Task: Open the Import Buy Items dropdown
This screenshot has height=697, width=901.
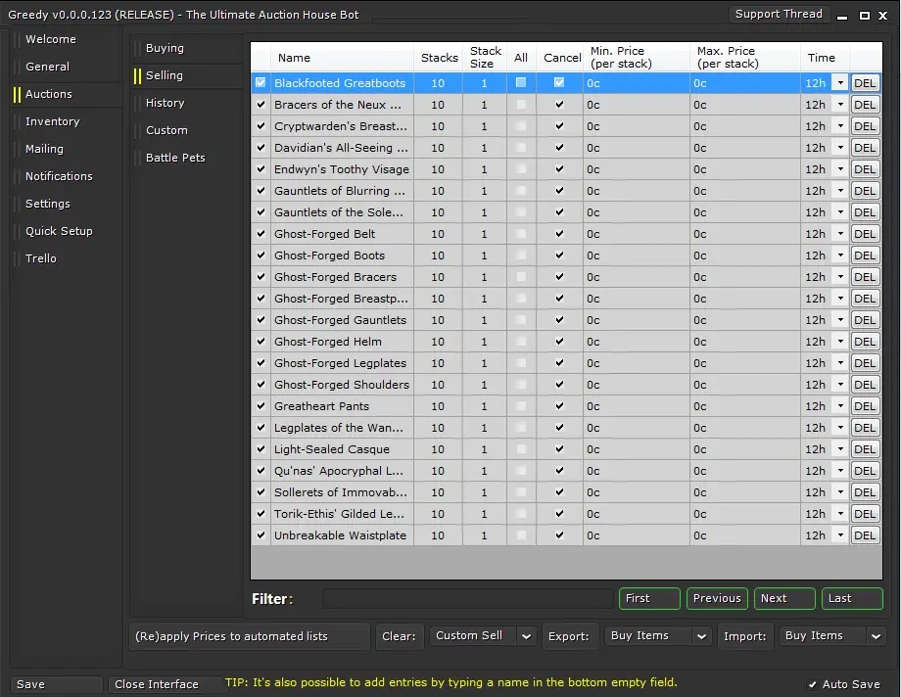Action: (876, 636)
